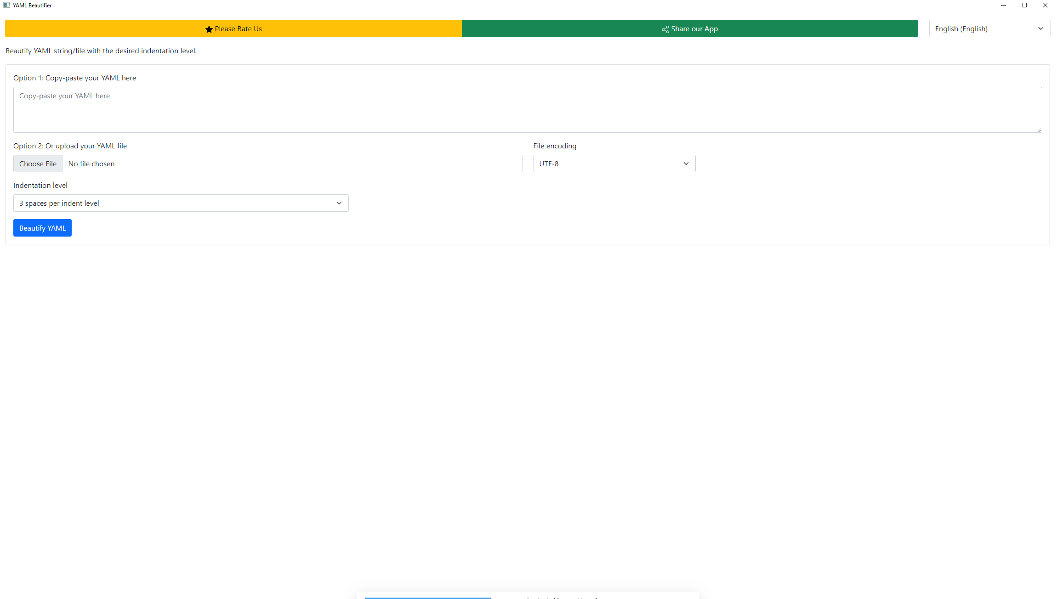
Task: Focus the Copy-paste your YAML here textarea
Action: click(527, 110)
